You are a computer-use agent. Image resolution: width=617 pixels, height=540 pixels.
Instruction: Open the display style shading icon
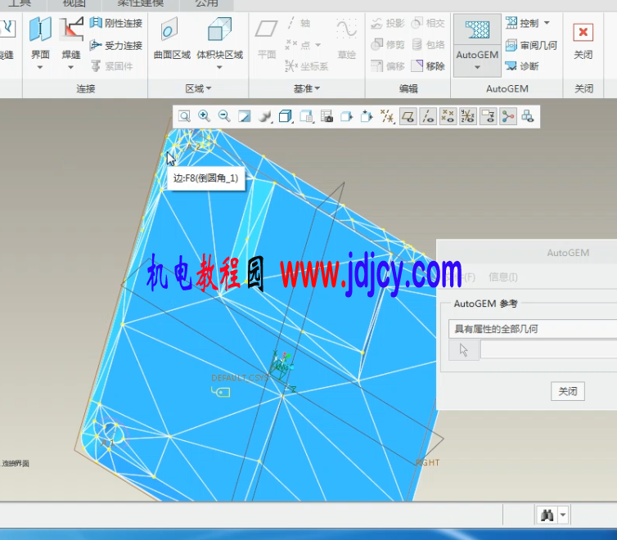(265, 116)
